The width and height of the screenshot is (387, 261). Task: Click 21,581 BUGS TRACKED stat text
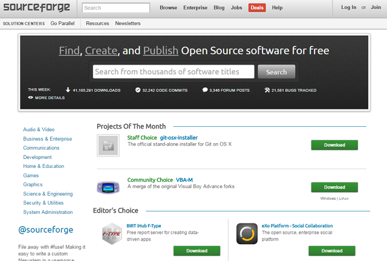point(294,90)
